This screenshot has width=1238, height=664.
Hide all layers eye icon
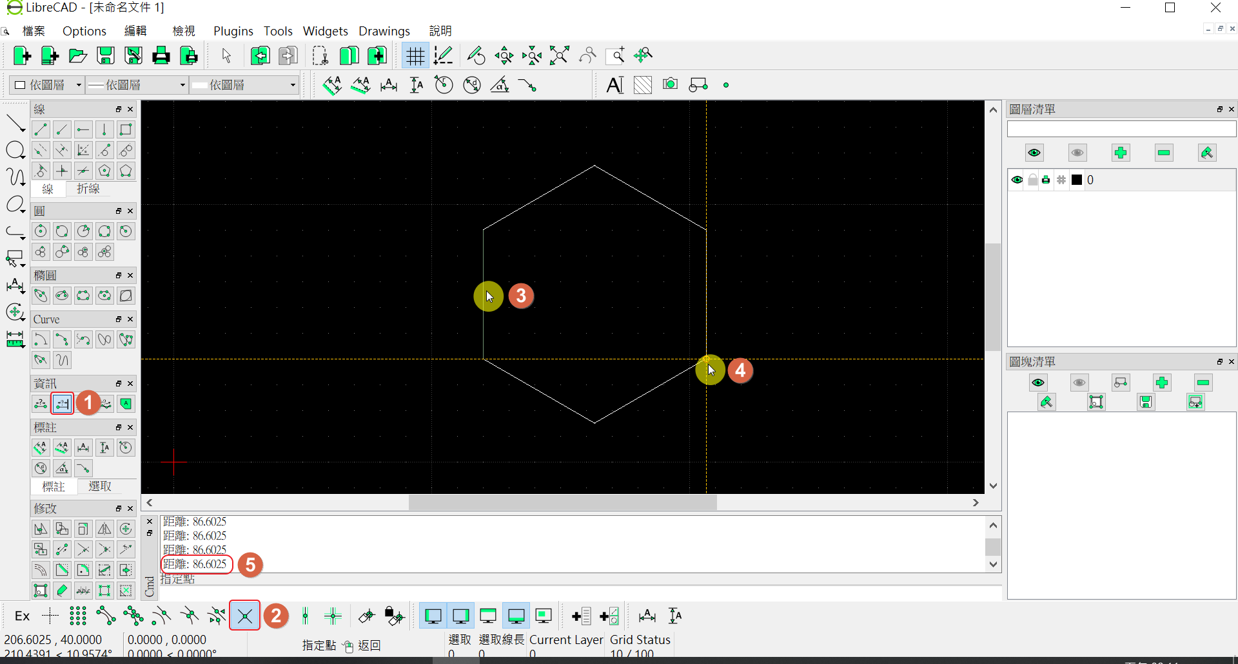click(x=1077, y=153)
